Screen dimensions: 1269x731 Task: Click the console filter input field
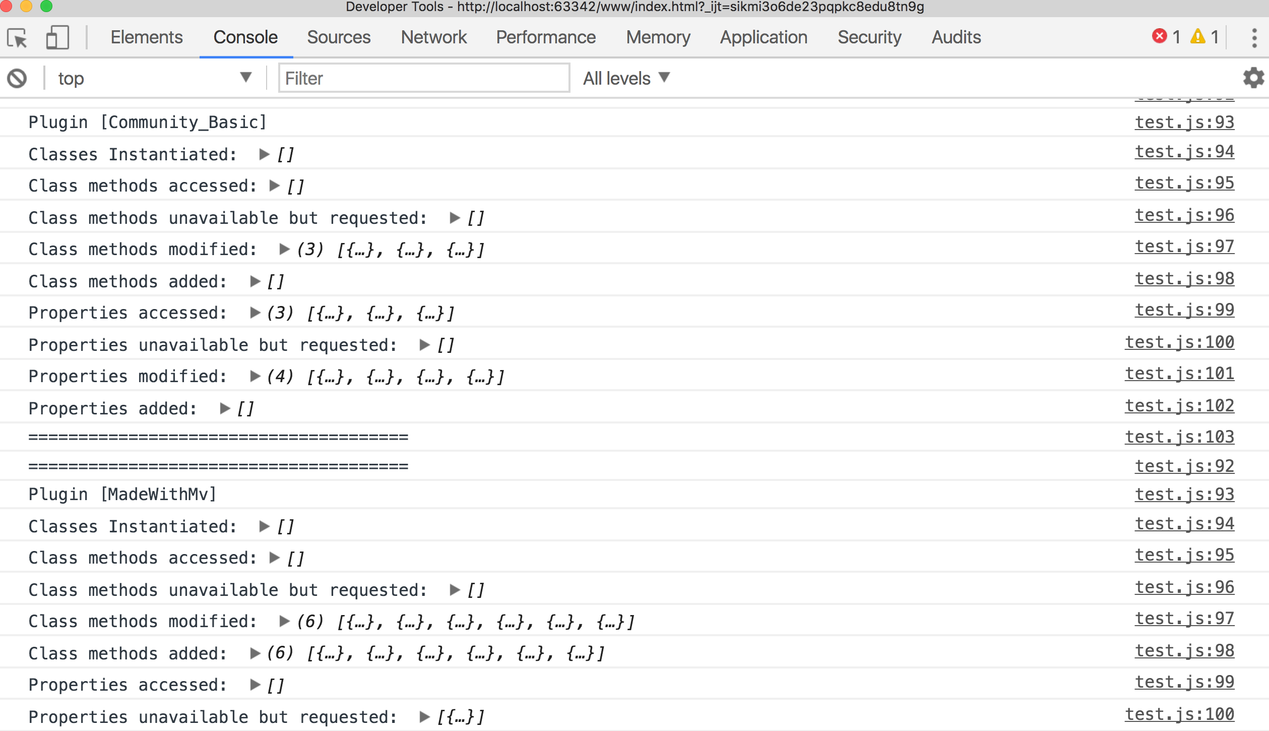point(423,78)
